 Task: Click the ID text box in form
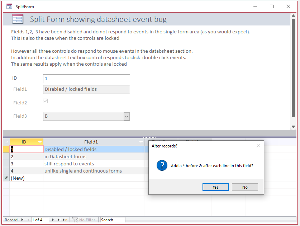[x=86, y=79]
